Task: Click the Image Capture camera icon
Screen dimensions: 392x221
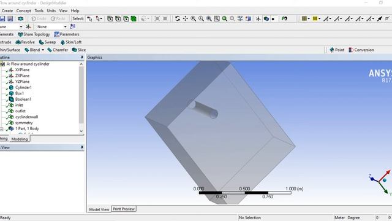Action: 20,18
